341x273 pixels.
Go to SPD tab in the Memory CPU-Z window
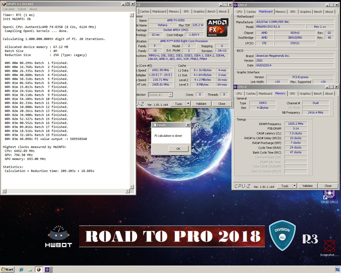tap(293, 94)
